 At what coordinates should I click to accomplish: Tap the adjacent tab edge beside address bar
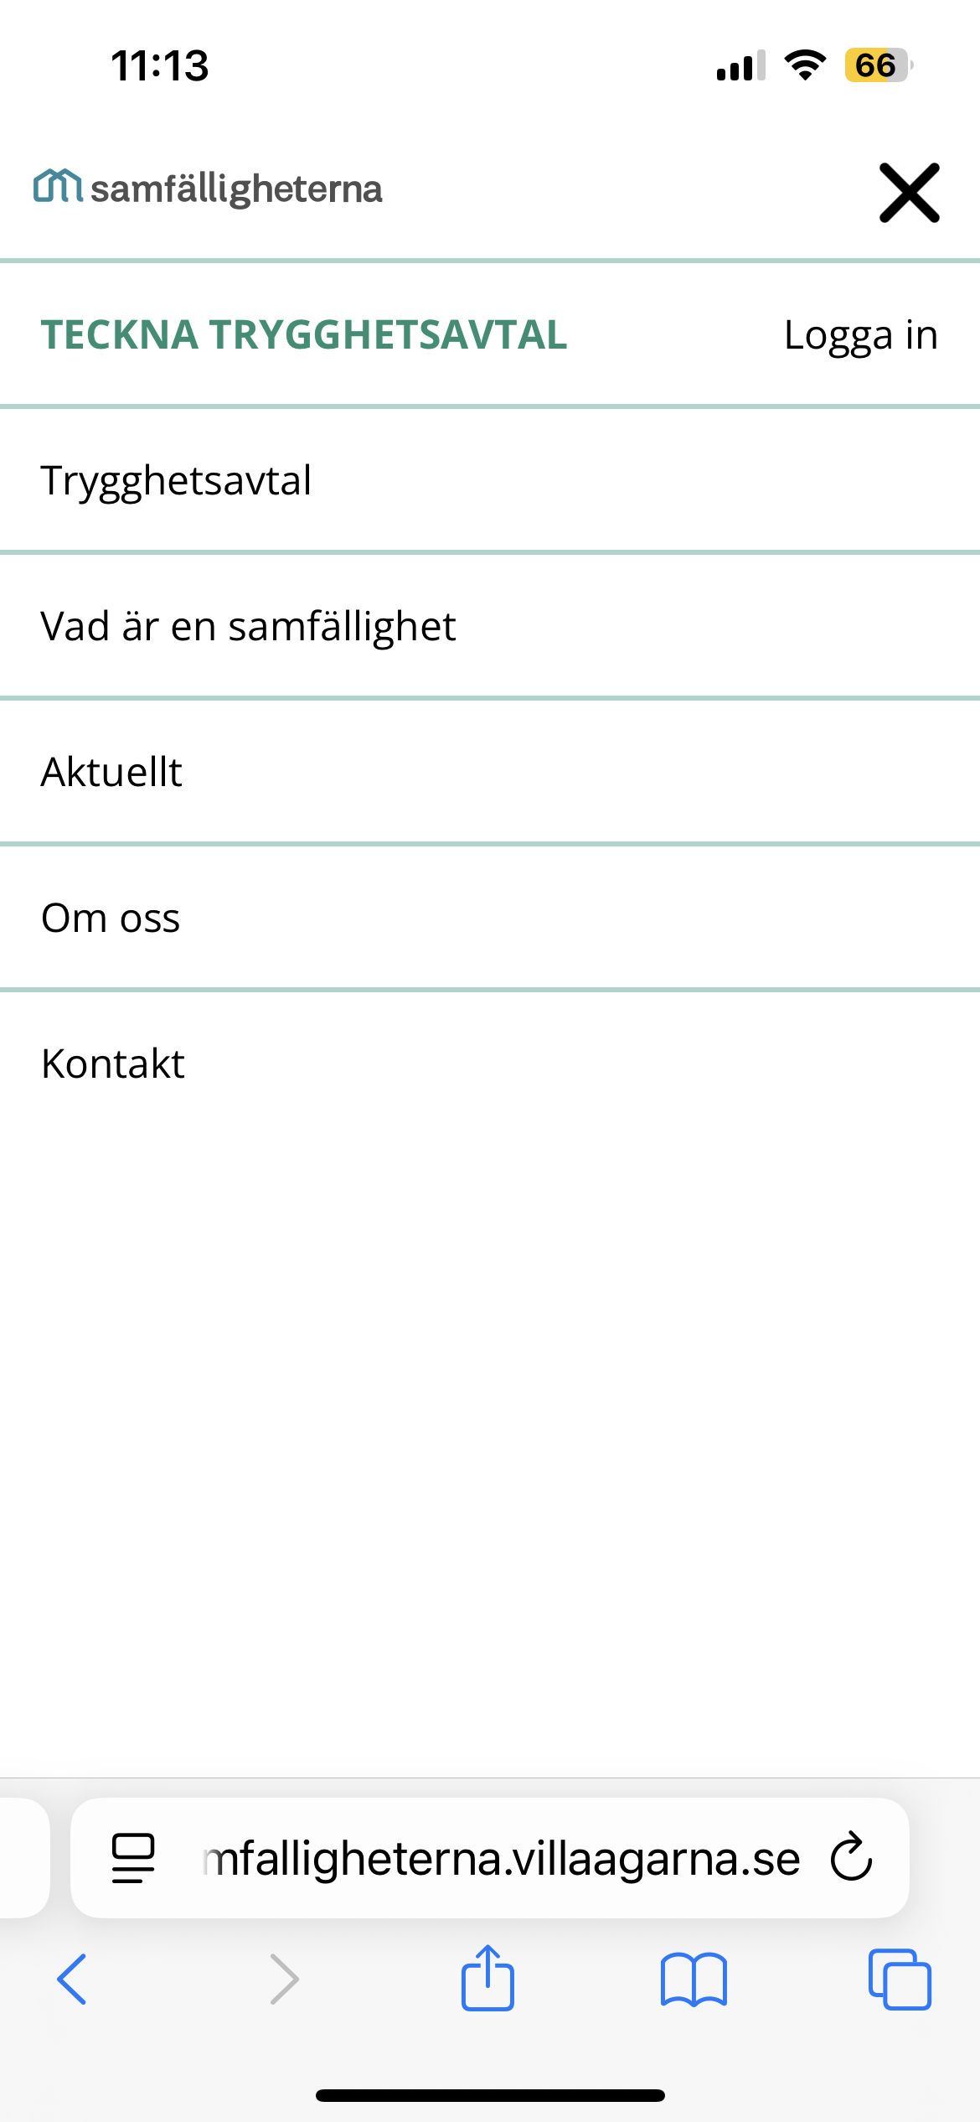[x=23, y=1858]
